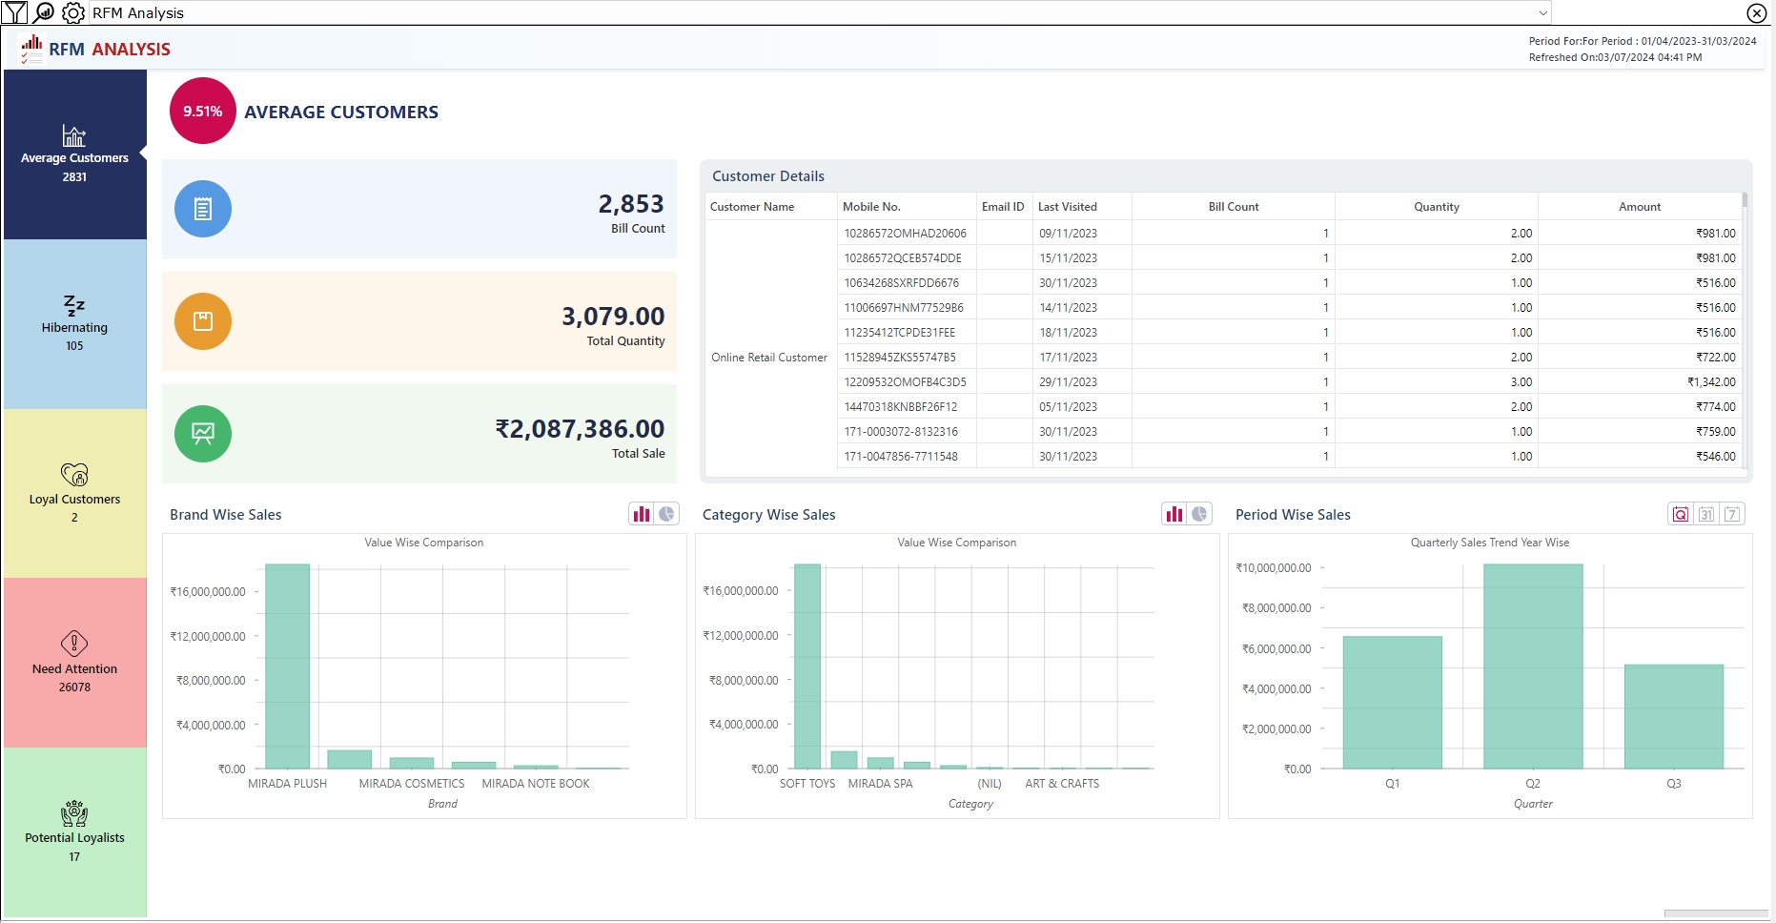Sort by the Last Visited column header
Screen dimensions: 1776x923
point(1067,207)
